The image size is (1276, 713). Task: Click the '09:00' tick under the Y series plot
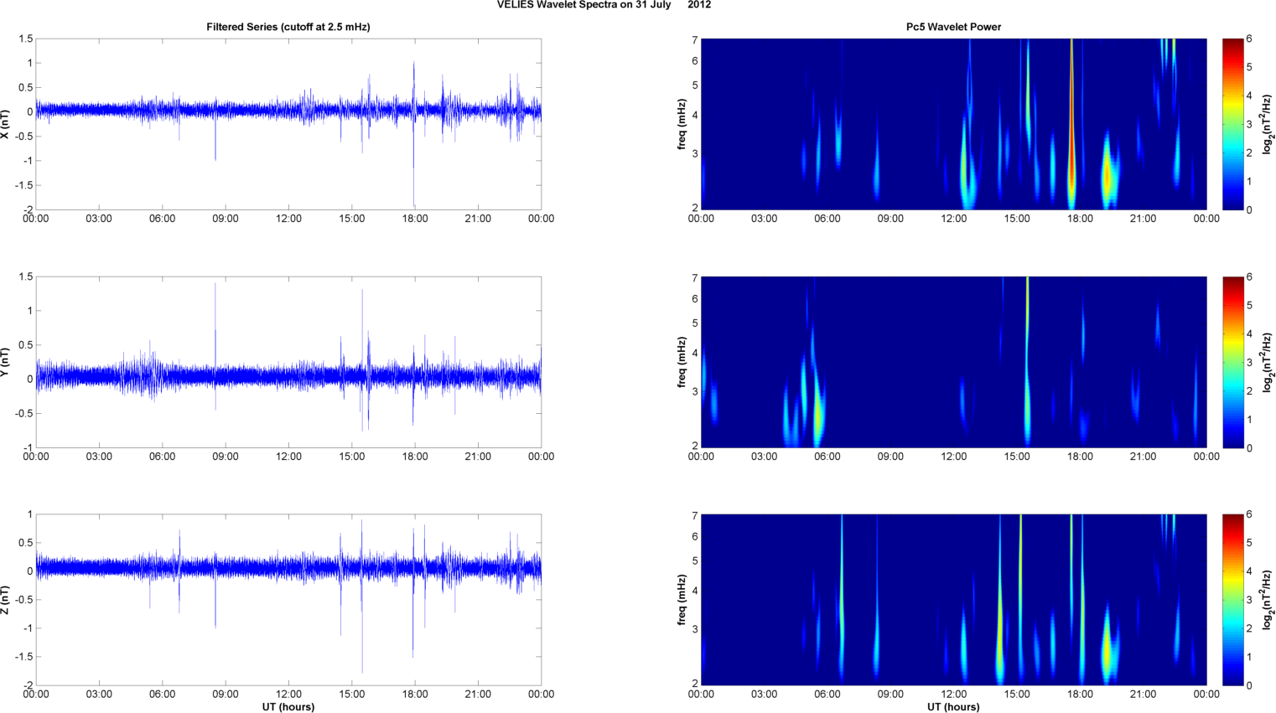(226, 457)
